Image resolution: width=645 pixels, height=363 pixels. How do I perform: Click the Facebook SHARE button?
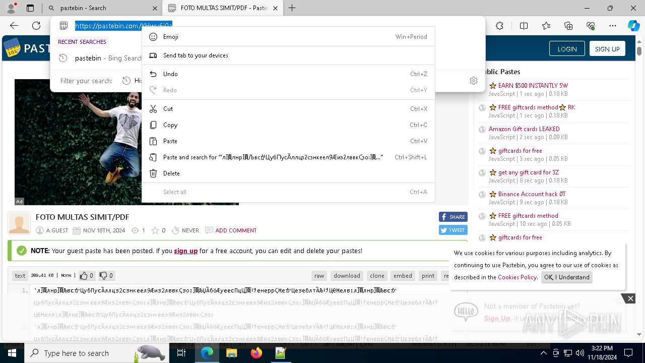453,217
